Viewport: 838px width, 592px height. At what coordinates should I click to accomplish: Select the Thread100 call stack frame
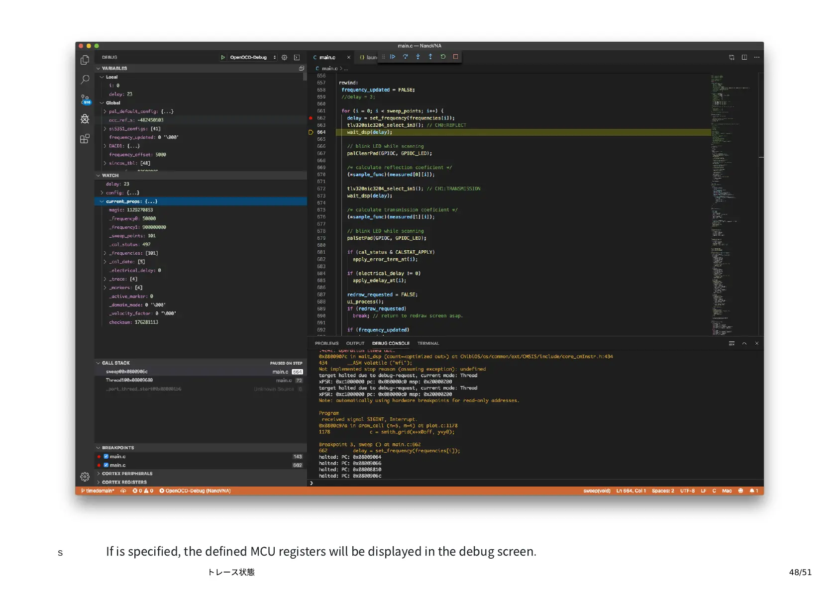click(129, 380)
